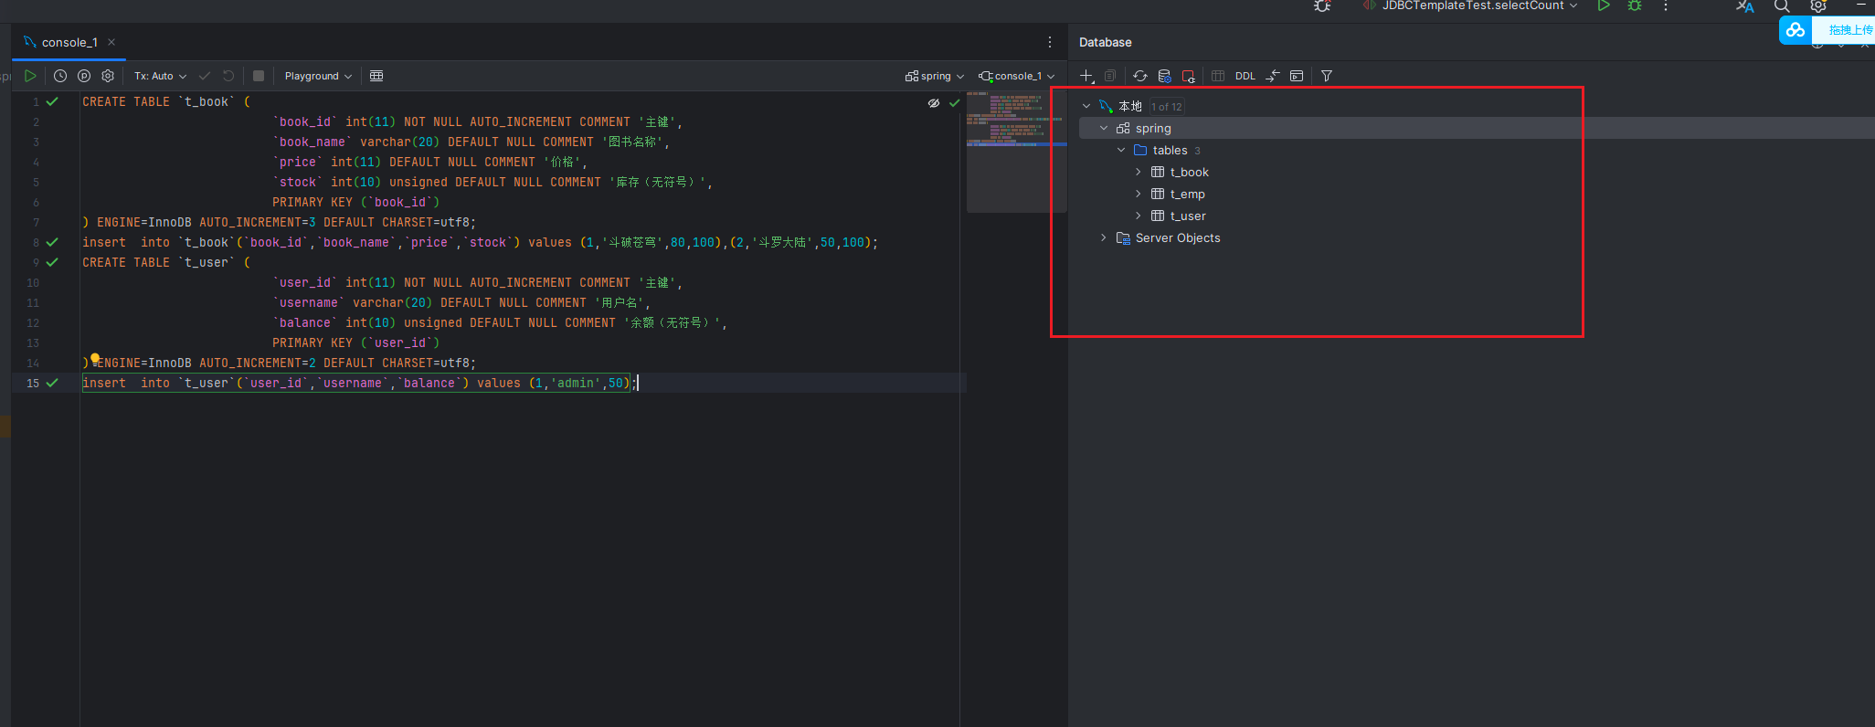Open the More Actions vertical dots menu in the top bar
The height and width of the screenshot is (727, 1875).
(x=1666, y=6)
